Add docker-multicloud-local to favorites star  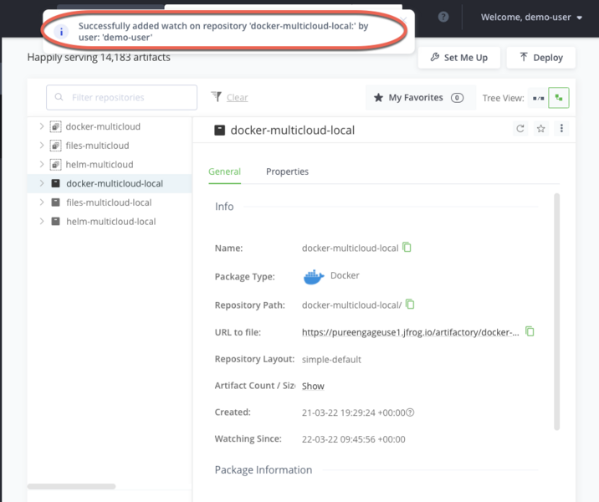coord(540,128)
